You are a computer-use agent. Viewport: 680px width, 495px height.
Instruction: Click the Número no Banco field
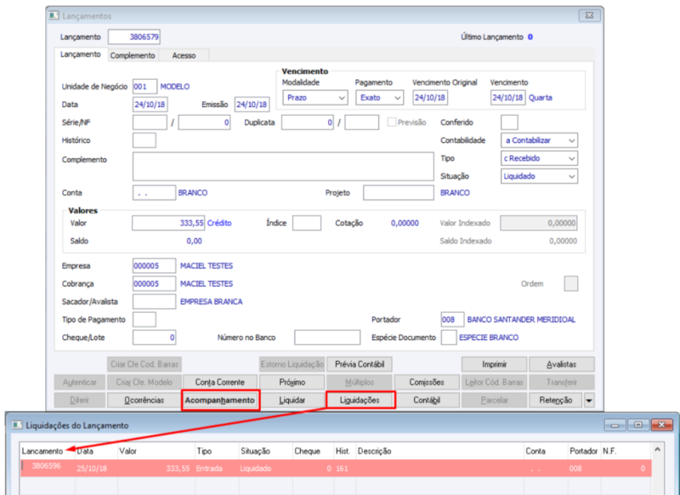[327, 338]
